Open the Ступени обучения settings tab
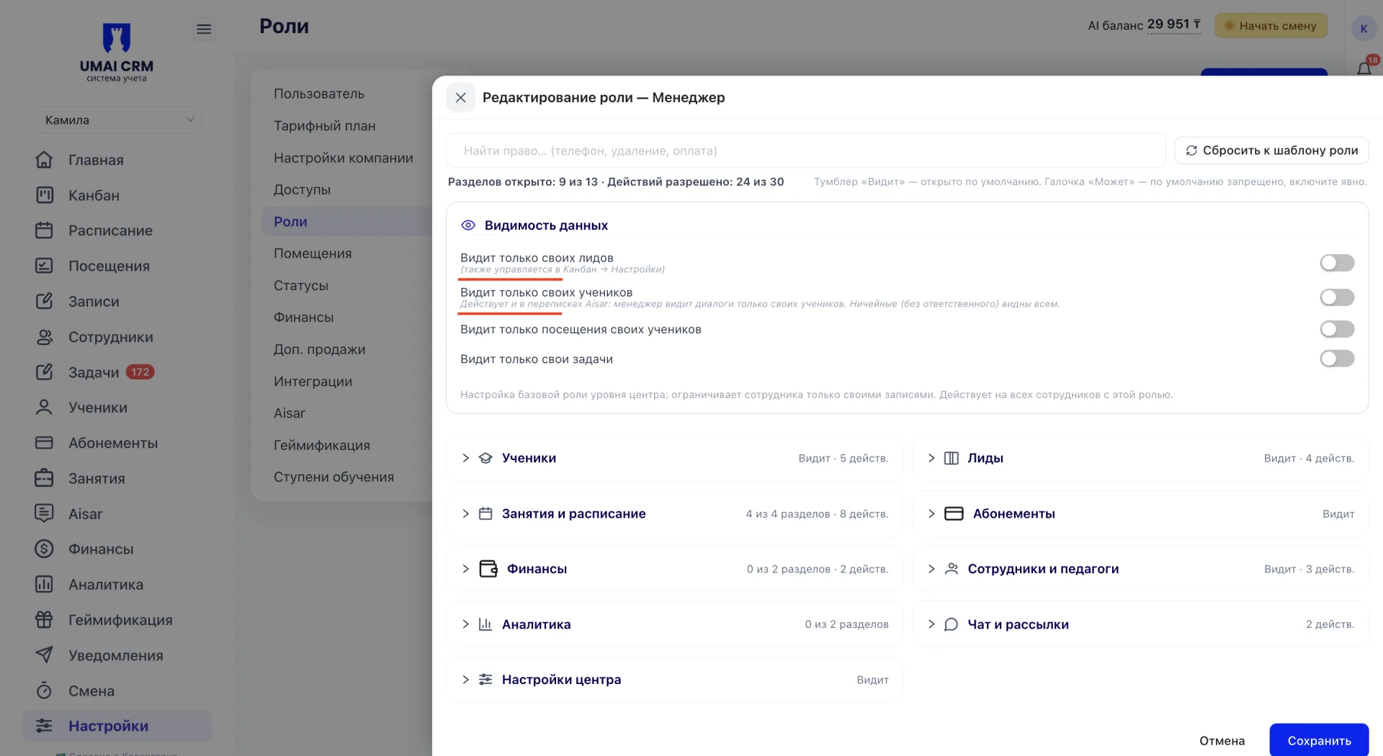Screen dimensions: 1383x756 [334, 477]
